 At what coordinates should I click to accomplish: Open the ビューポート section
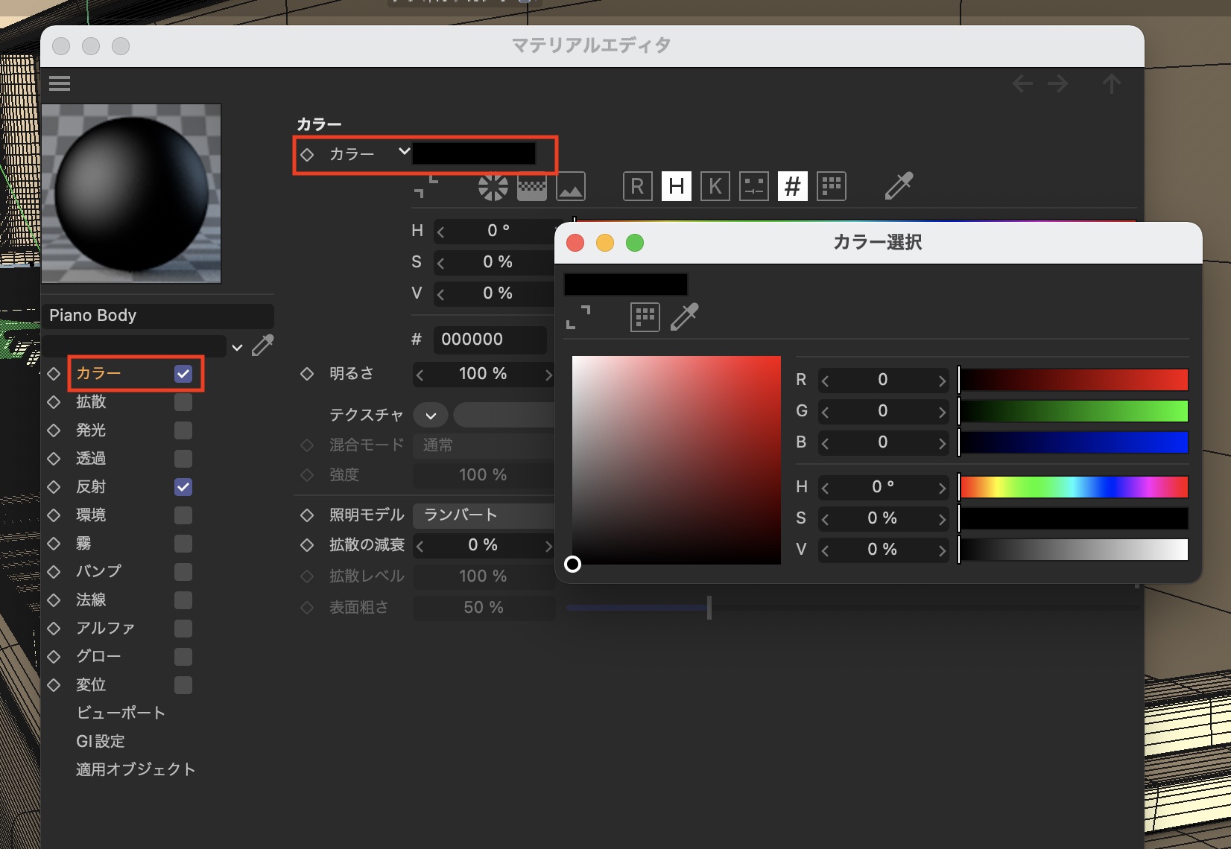[x=120, y=713]
